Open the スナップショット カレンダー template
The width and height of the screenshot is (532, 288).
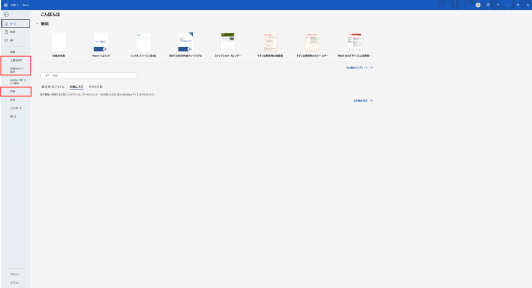pyautogui.click(x=228, y=43)
